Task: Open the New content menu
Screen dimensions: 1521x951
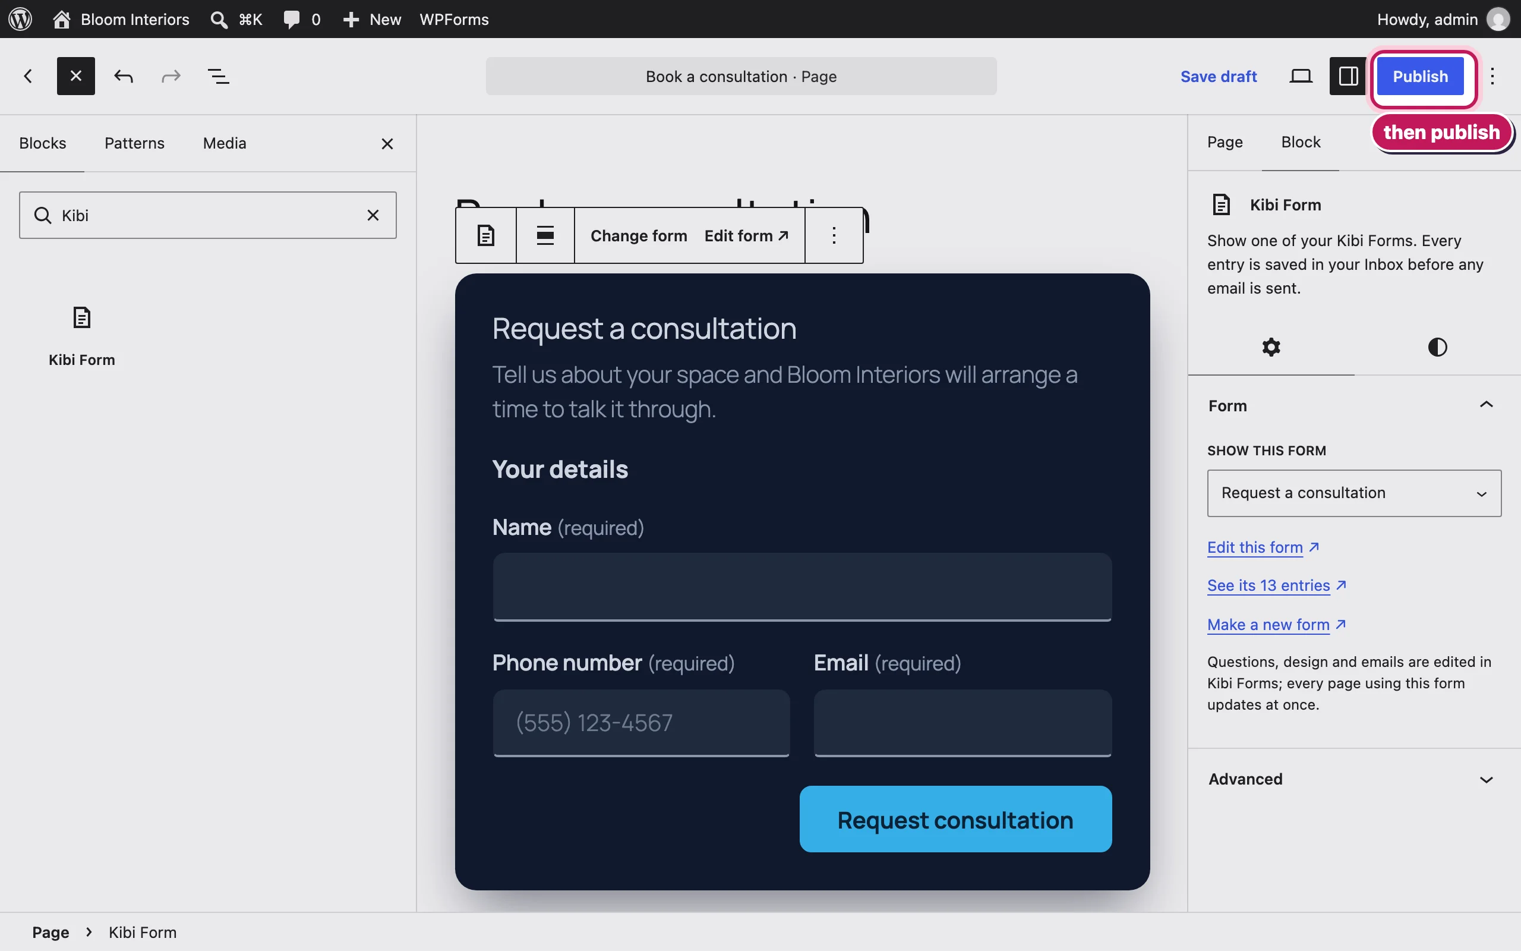Action: (372, 19)
